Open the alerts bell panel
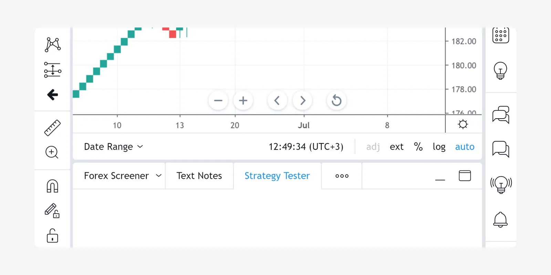Screen dimensions: 551x275 tap(500, 220)
